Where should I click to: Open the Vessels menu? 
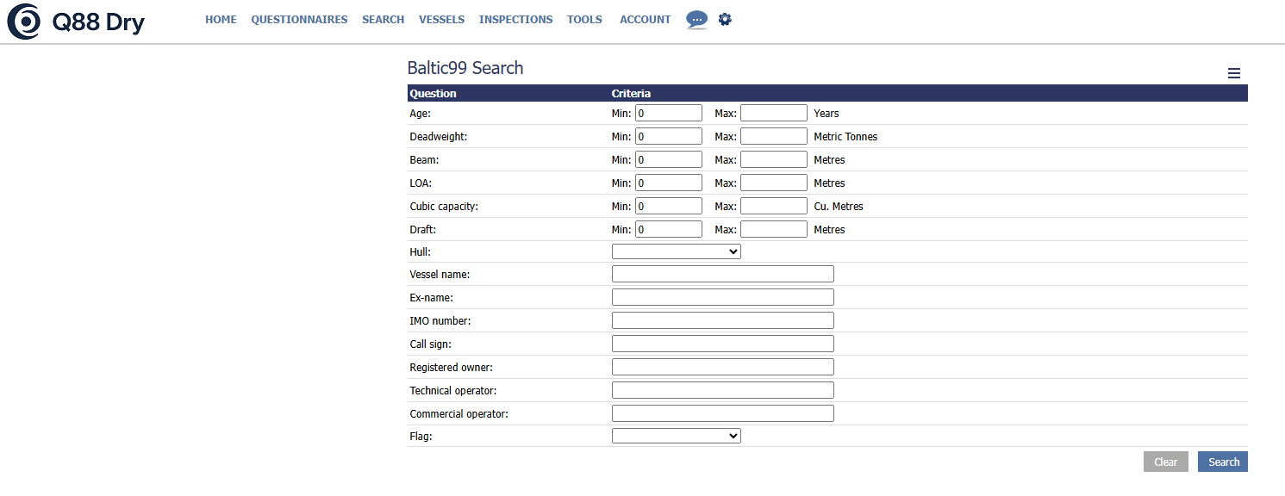click(441, 20)
